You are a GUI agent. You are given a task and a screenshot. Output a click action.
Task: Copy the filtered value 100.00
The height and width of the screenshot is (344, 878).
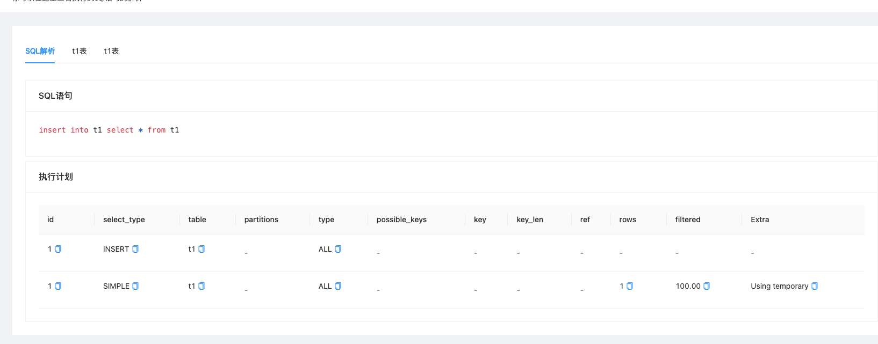(707, 286)
